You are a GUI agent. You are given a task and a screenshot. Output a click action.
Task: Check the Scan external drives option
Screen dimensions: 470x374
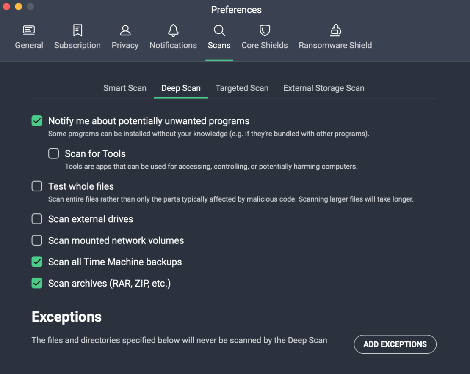click(x=37, y=219)
